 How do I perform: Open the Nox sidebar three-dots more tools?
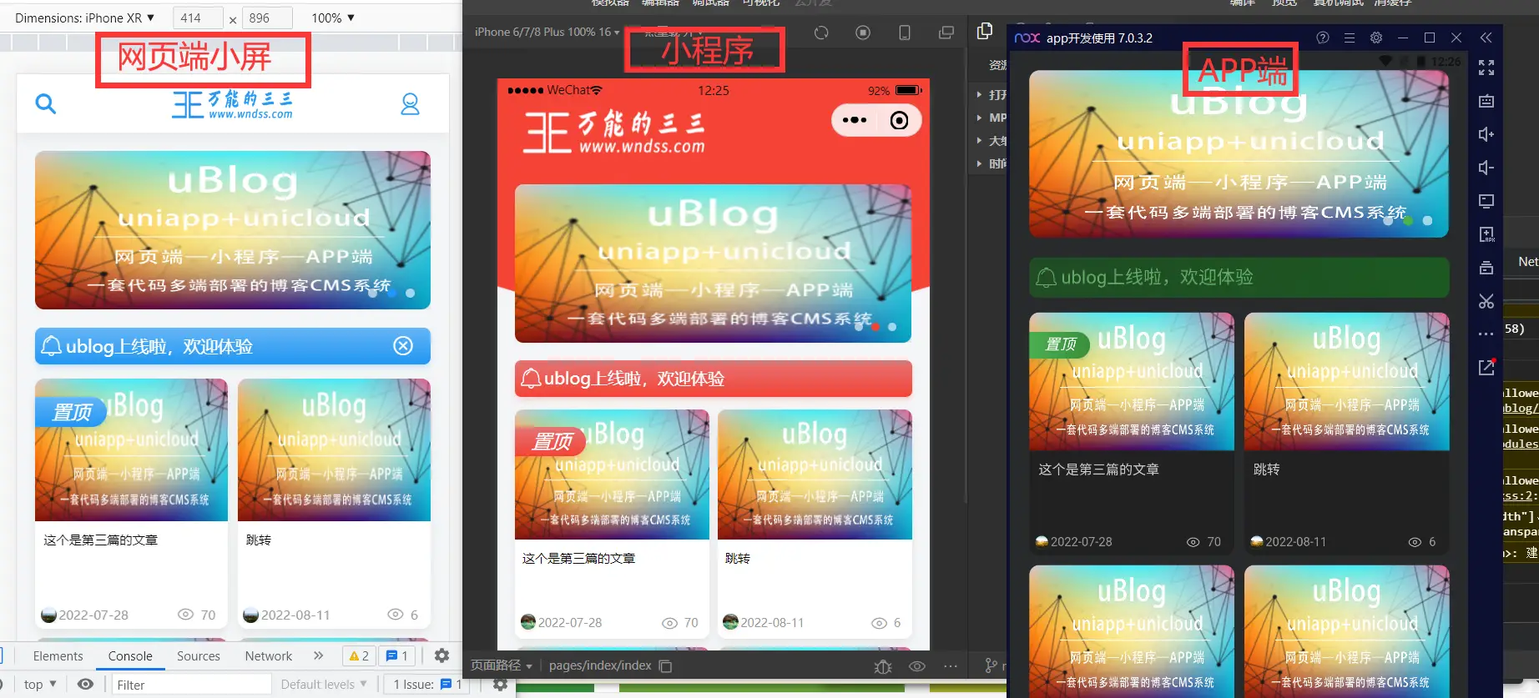pos(1486,334)
